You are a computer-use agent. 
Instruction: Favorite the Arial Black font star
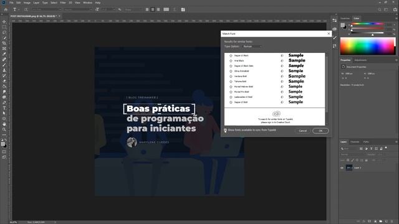click(231, 61)
